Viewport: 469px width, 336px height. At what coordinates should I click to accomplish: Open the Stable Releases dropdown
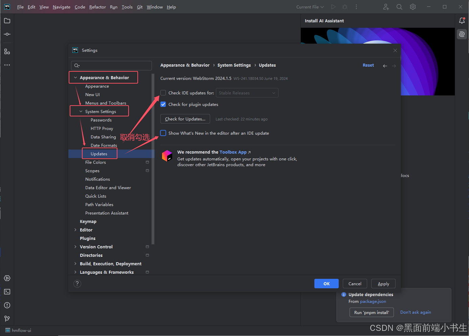(x=247, y=93)
